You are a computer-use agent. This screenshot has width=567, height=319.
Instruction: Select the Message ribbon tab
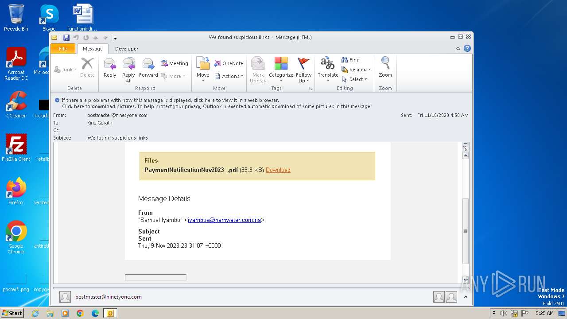pos(93,49)
